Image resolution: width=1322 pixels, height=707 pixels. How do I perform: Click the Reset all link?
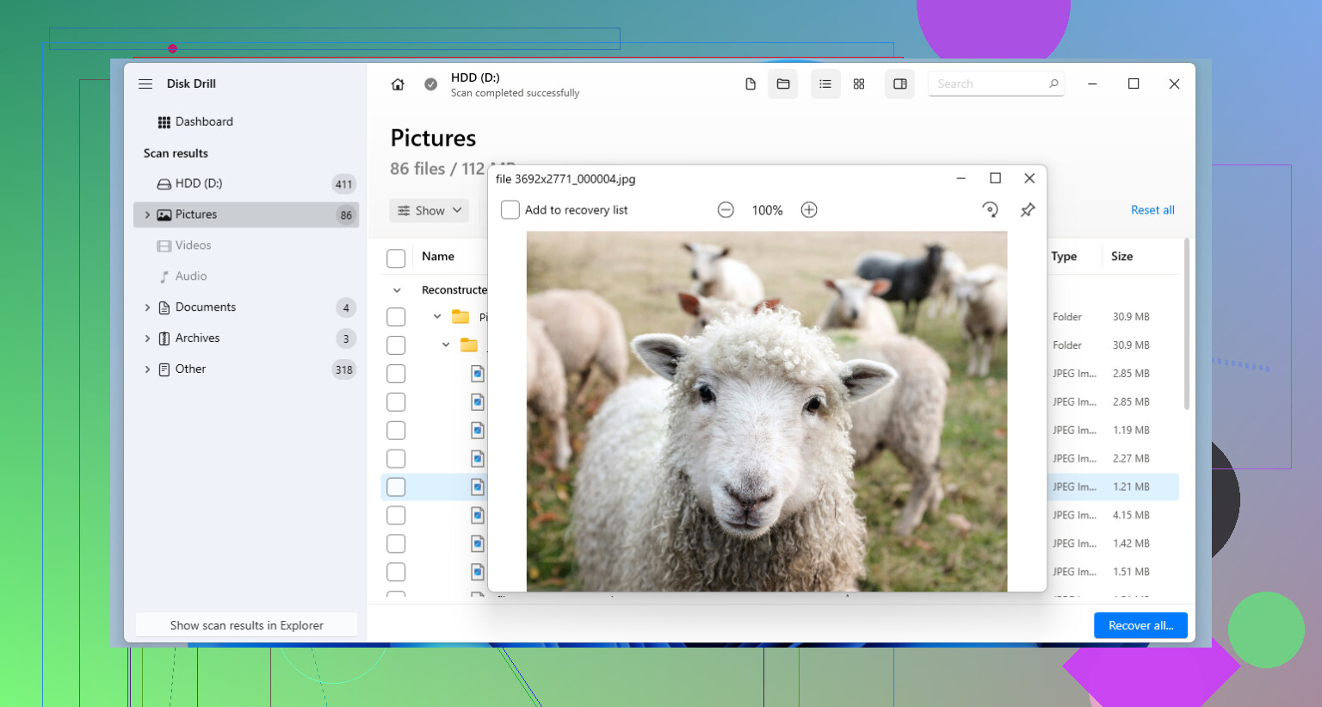click(1152, 210)
